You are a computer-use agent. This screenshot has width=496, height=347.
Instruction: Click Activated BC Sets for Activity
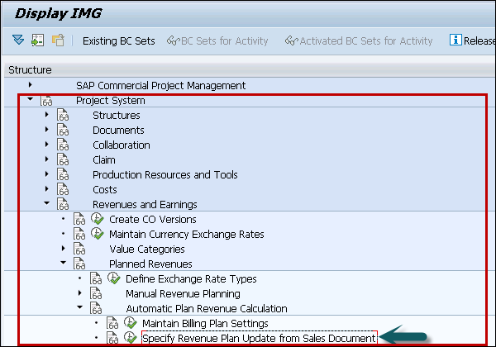[359, 40]
